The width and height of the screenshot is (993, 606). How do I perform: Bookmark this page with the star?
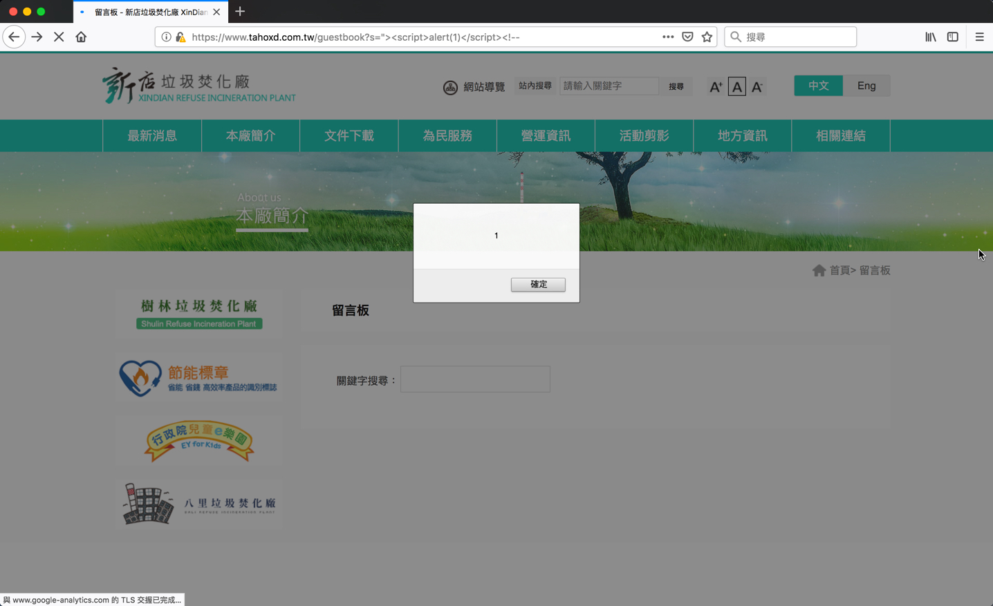707,37
